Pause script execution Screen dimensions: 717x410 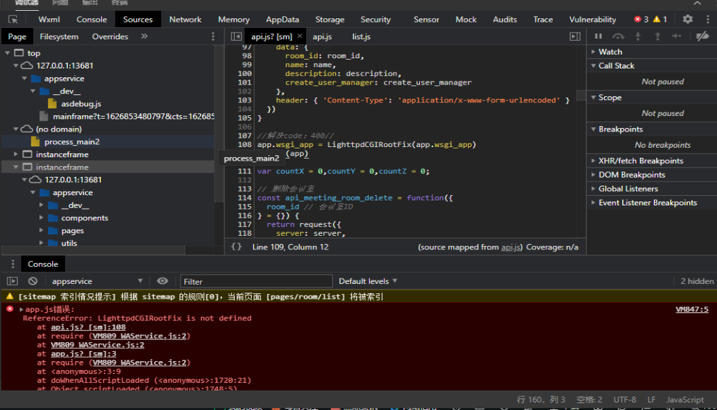tap(598, 36)
